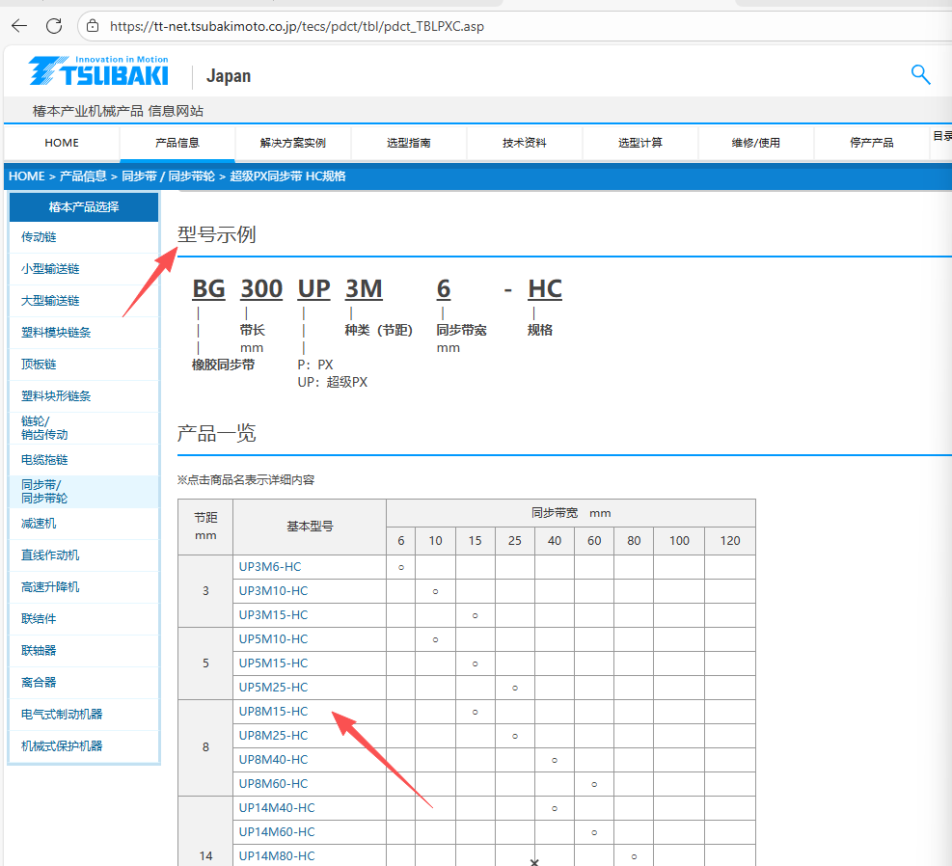Switch to the HOME tab
This screenshot has width=952, height=866.
(x=61, y=142)
